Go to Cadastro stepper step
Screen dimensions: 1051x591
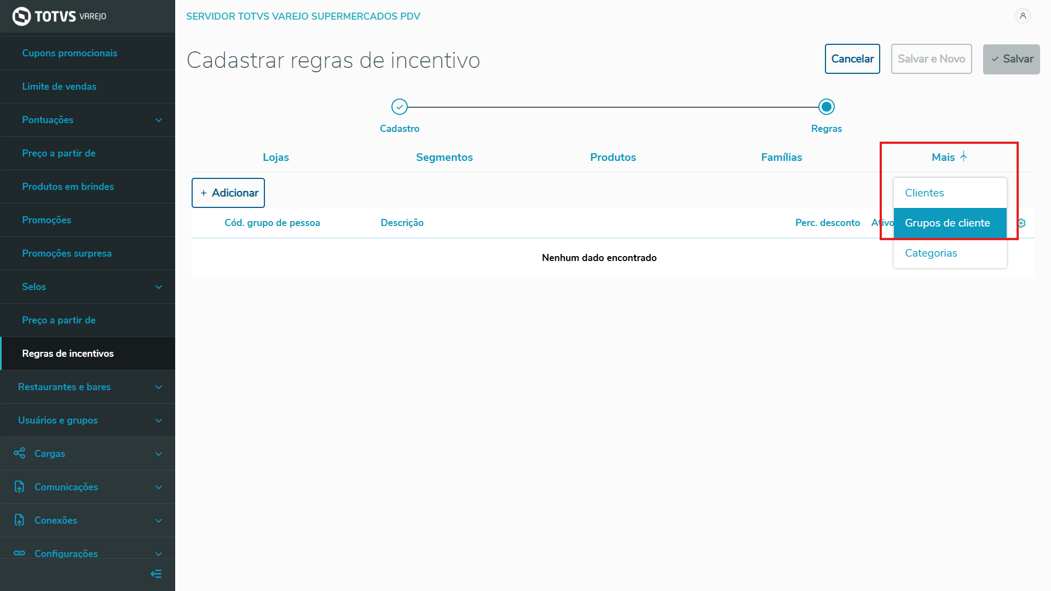click(400, 107)
